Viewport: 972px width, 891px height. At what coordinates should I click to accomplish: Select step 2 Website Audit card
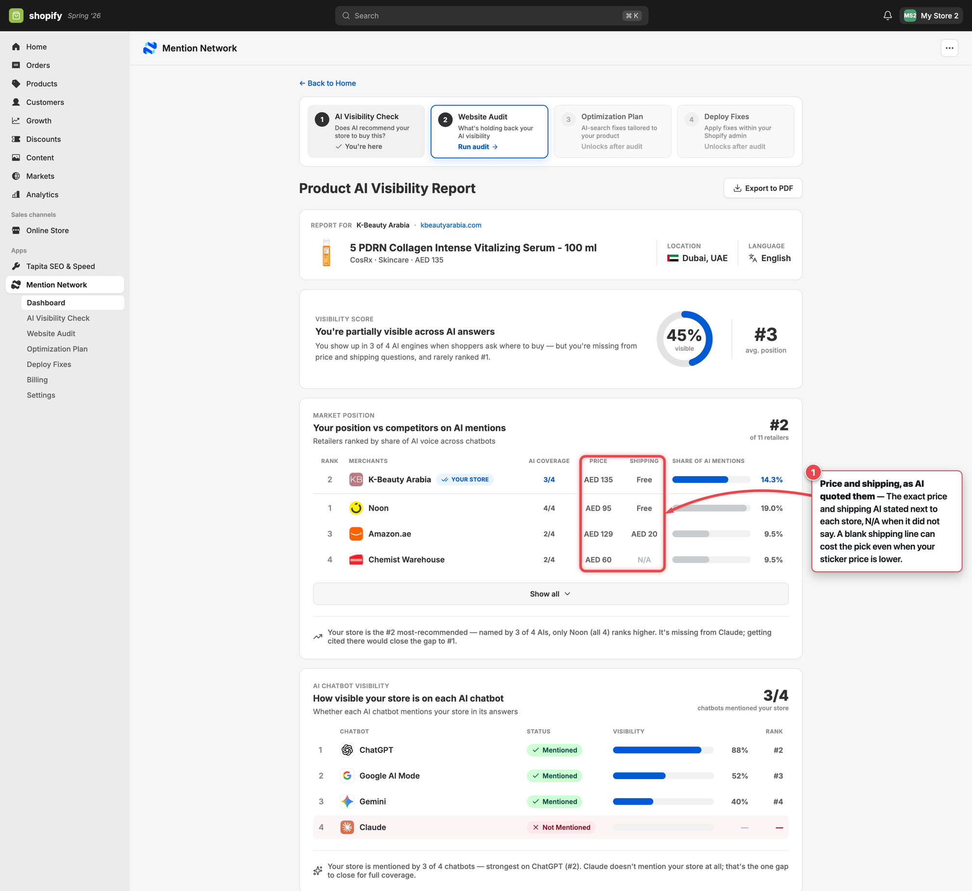489,131
